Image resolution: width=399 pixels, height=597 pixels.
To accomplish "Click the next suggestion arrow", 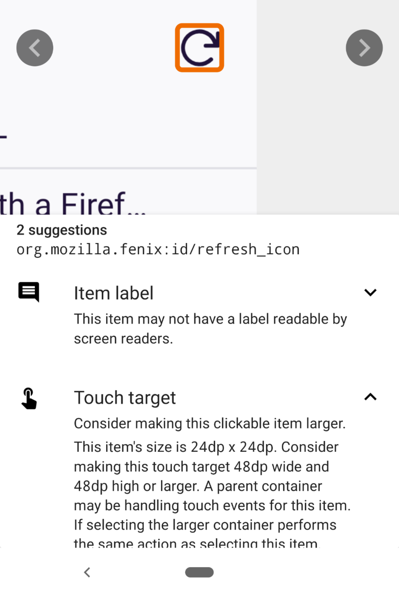I will coord(364,48).
